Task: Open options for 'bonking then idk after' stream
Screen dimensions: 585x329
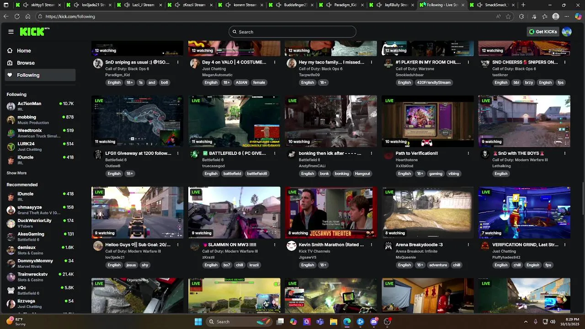Action: click(x=372, y=154)
